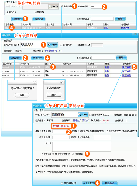Confirm 已结束消费 dialog with 确定

click(54, 95)
